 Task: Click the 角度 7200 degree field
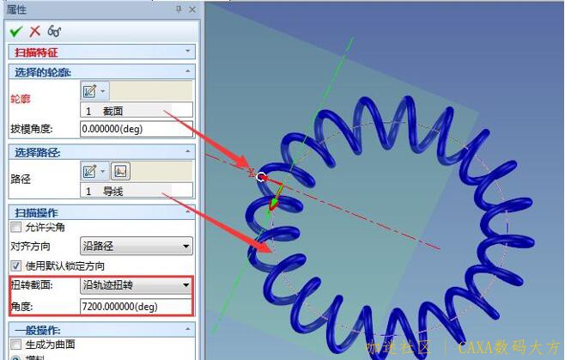(137, 307)
